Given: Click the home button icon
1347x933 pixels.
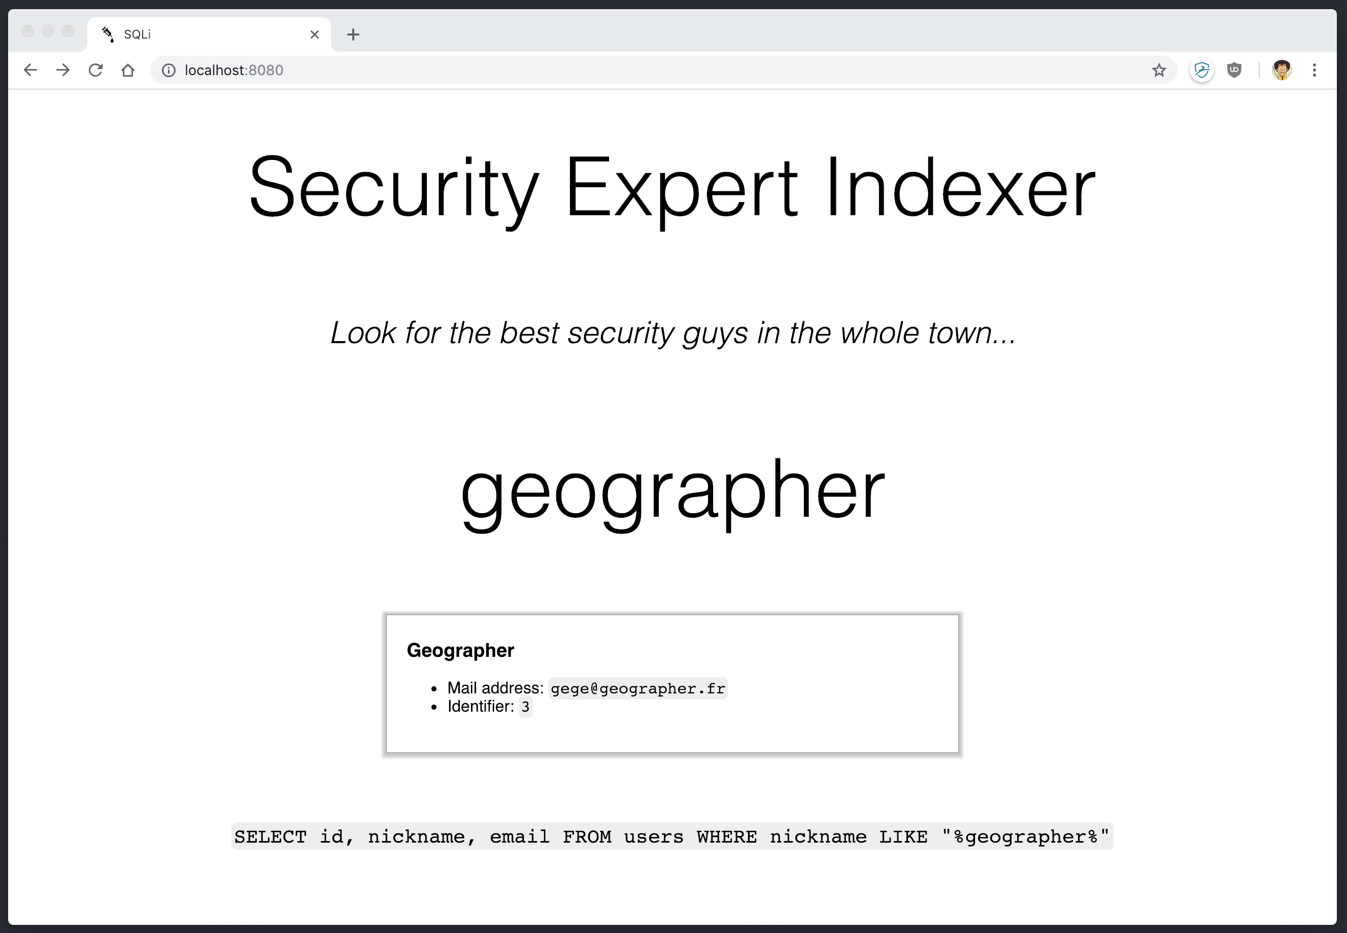Looking at the screenshot, I should click(128, 70).
